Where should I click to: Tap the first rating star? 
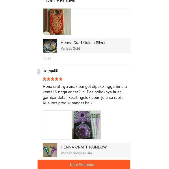44,79
